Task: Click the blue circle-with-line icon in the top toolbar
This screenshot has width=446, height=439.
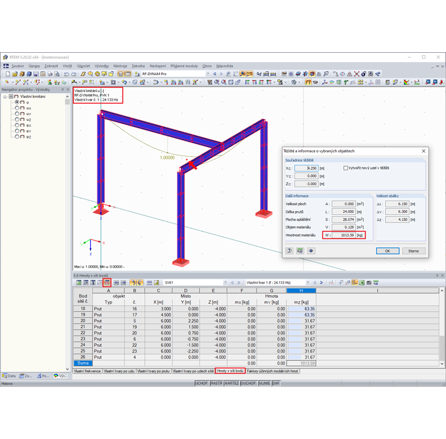Action: 343,74
